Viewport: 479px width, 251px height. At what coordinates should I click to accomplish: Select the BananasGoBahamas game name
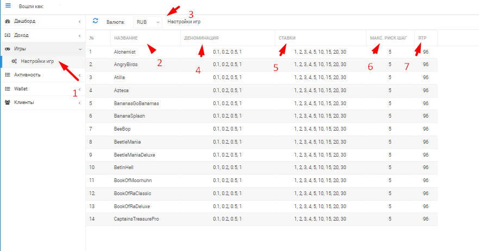coord(136,104)
